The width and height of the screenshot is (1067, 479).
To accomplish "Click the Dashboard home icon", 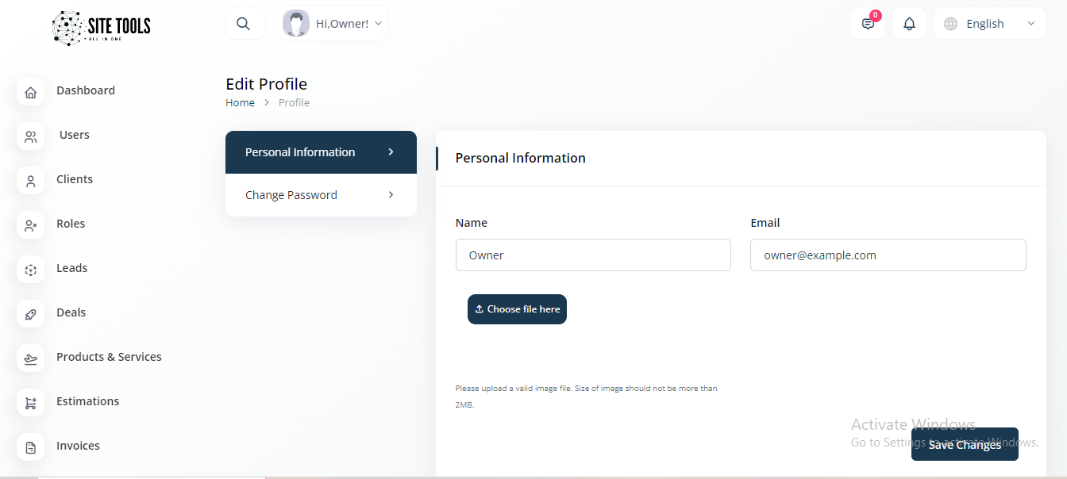I will click(x=31, y=93).
